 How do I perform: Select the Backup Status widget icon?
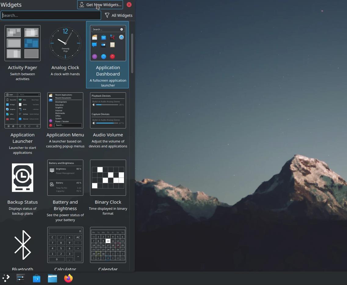[23, 177]
